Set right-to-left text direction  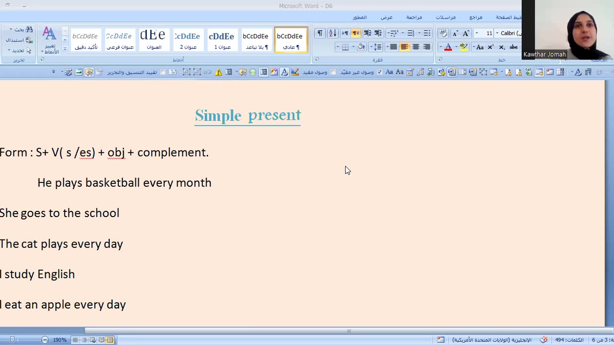pos(356,33)
